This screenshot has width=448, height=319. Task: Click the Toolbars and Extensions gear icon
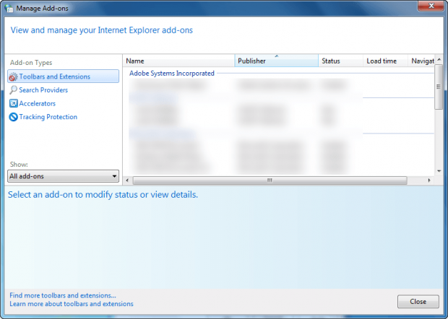pyautogui.click(x=13, y=77)
